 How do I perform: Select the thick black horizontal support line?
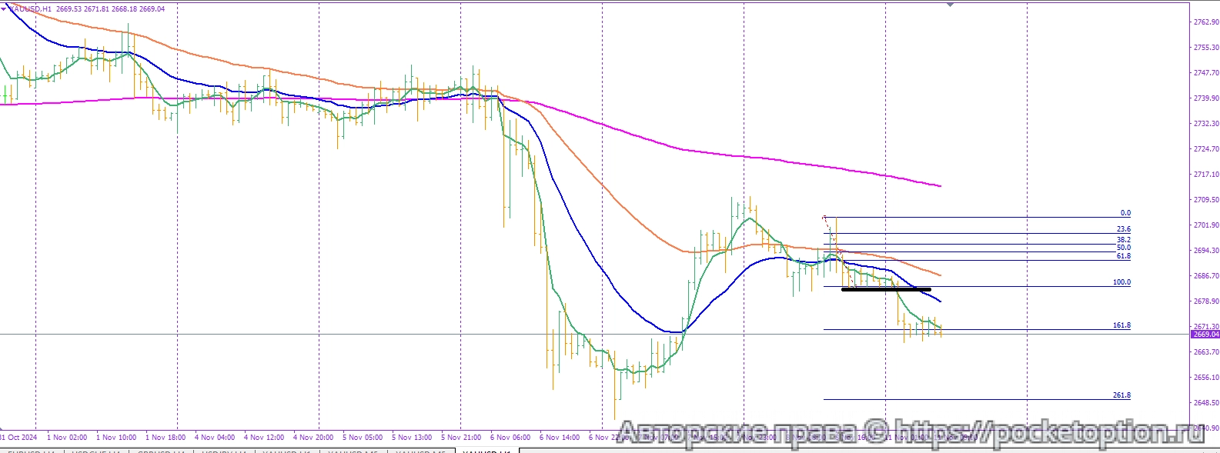(885, 290)
